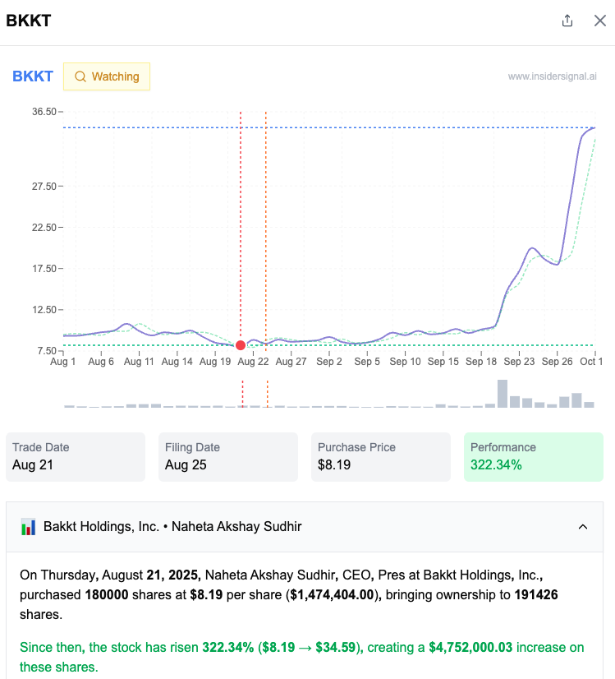Select the Trade Date Aug 21 card
The image size is (615, 679).
[x=76, y=457]
